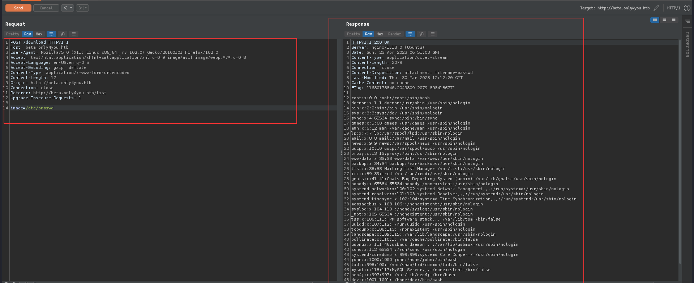Click the 'image=/etc/passwd' request body
Viewport: 694px width, 283px height.
32,108
